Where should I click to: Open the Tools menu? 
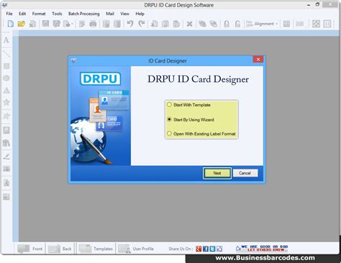(57, 14)
